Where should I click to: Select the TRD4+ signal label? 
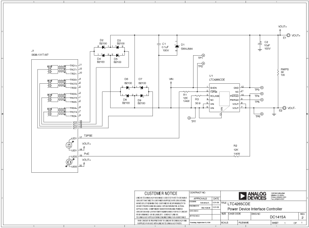(74, 108)
